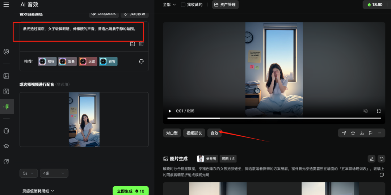Screen dimensions: 391x195
Task: Download the video via download icon
Action: [x=362, y=133]
